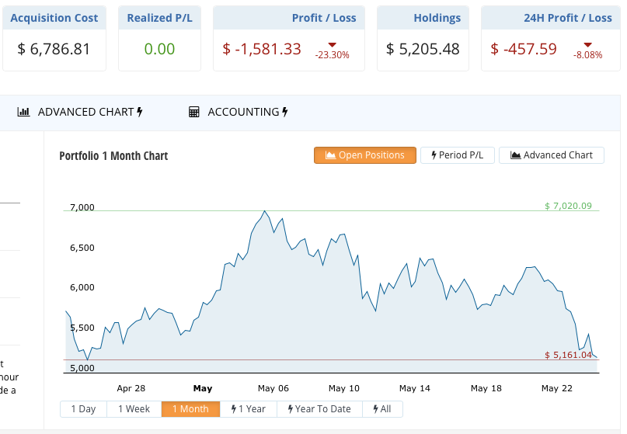Show the Year To Date chart range
Screen dimensions: 627x434
click(x=319, y=409)
